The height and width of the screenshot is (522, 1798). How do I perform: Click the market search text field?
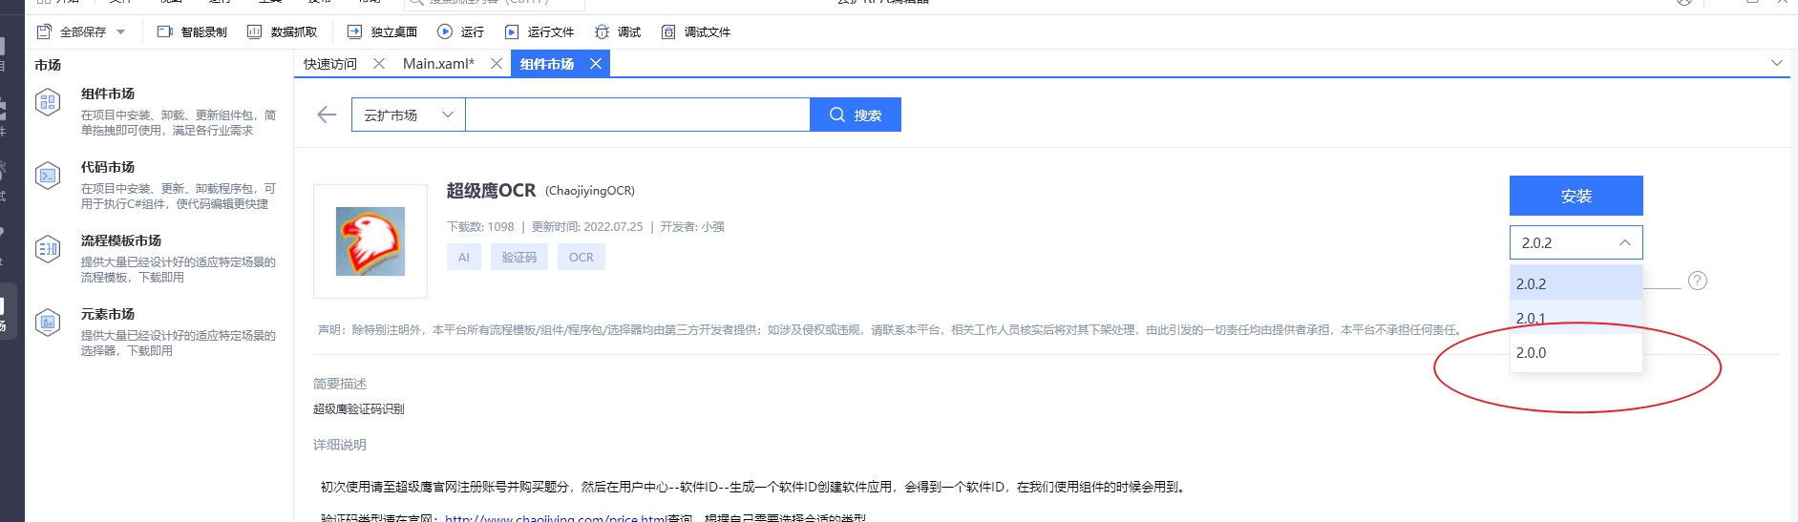click(637, 115)
